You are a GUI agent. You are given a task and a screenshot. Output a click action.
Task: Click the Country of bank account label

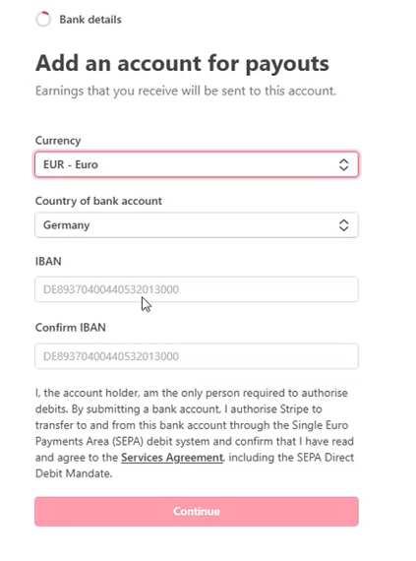click(98, 201)
